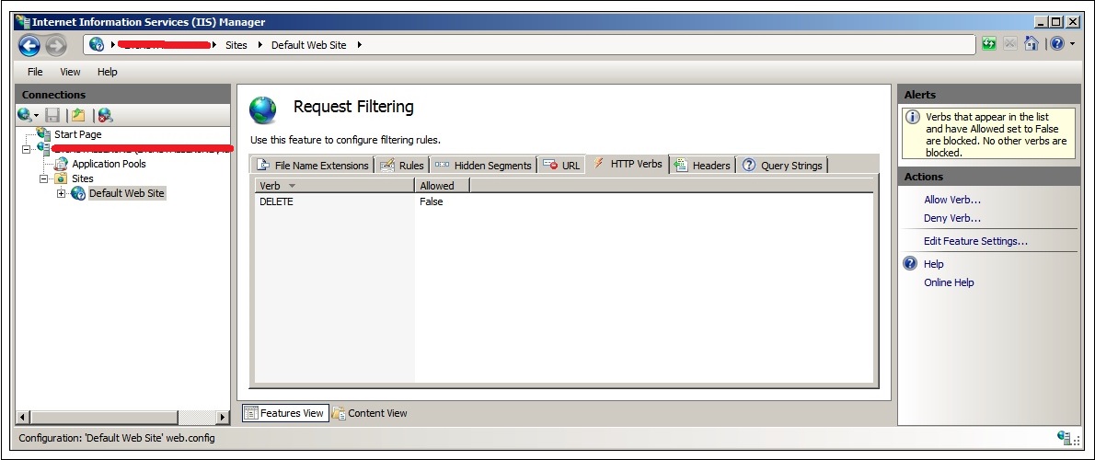Select Default Web Site tree node
The height and width of the screenshot is (460, 1095).
(x=126, y=193)
